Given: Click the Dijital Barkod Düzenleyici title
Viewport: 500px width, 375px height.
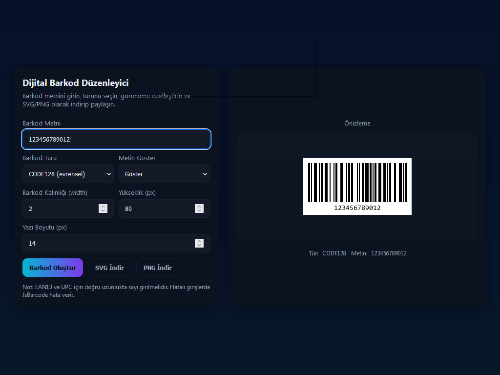Looking at the screenshot, I should click(75, 83).
